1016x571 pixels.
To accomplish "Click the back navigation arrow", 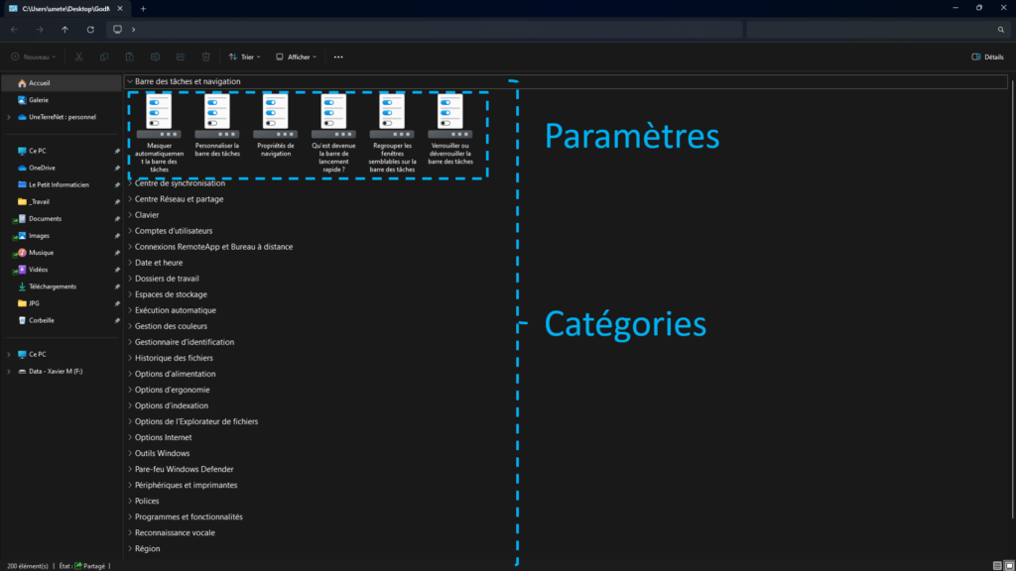I will click(x=13, y=30).
